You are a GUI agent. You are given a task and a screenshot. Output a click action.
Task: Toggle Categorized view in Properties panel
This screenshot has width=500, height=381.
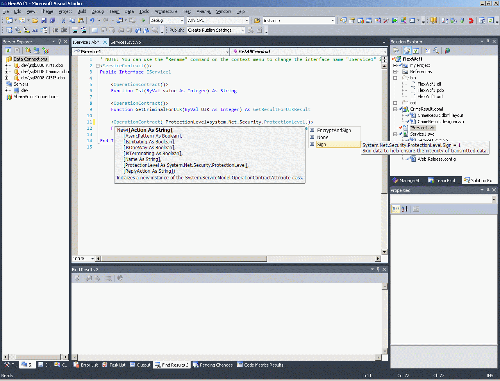pos(396,209)
